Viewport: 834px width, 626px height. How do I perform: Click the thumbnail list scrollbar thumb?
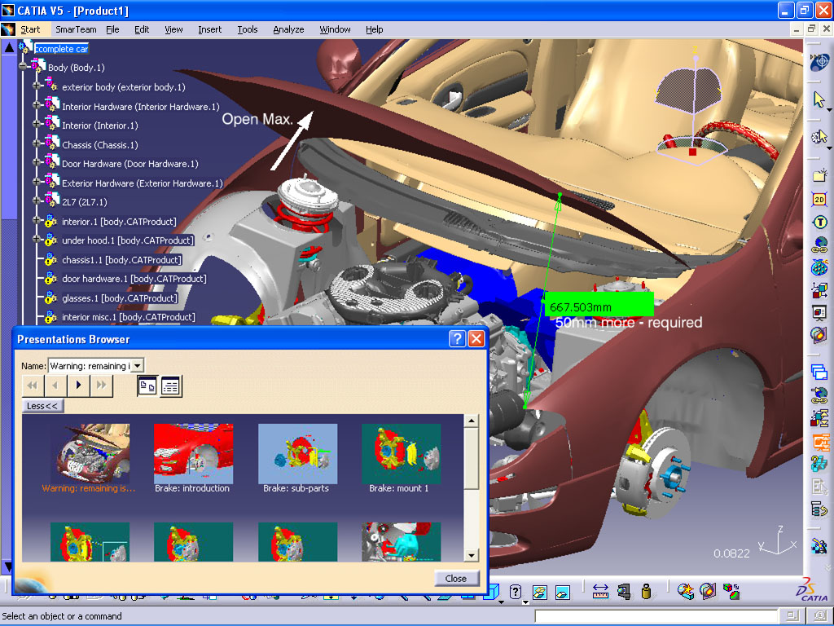[x=472, y=458]
